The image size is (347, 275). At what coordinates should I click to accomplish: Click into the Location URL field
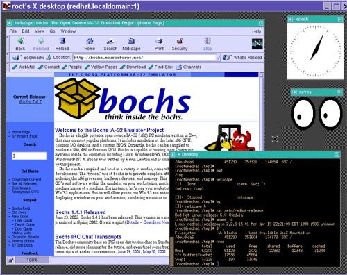(144, 58)
